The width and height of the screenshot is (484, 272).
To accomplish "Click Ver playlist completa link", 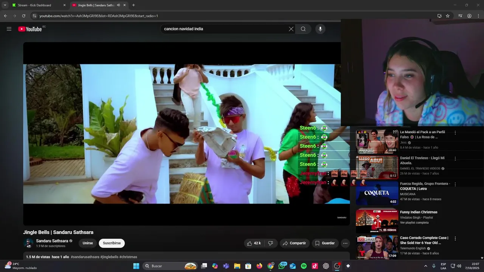I will [x=414, y=223].
